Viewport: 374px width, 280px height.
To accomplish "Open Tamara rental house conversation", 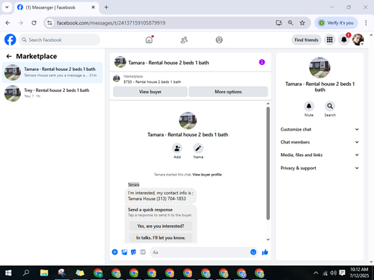I will click(x=52, y=72).
